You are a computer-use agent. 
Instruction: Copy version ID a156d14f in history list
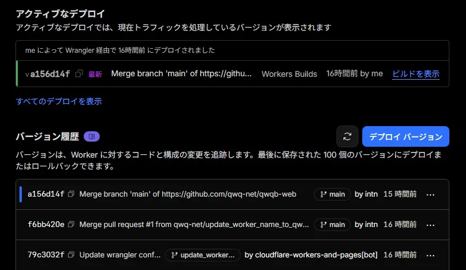click(x=72, y=194)
